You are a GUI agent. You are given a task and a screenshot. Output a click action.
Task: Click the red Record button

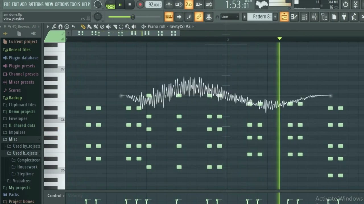[140, 5]
